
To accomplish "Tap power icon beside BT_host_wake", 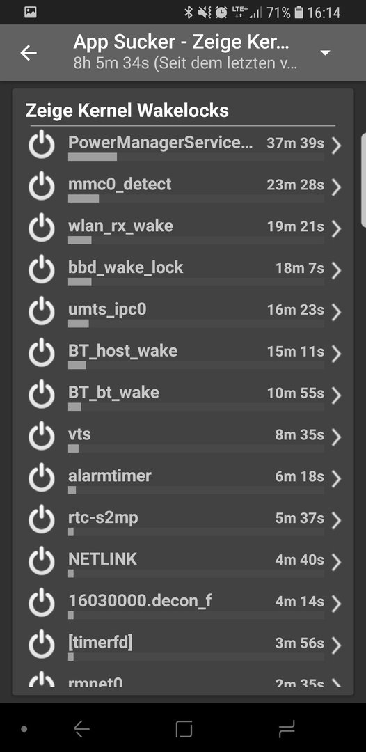I will pos(42,353).
